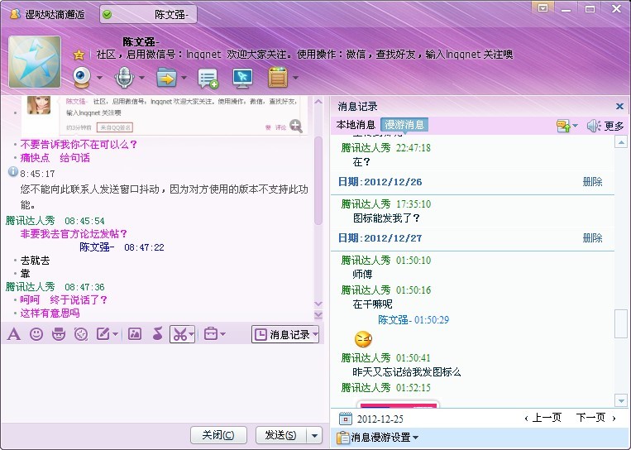Viewport: 631px width, 450px height.
Task: Switch to 本地消息 tab
Action: pyautogui.click(x=356, y=125)
